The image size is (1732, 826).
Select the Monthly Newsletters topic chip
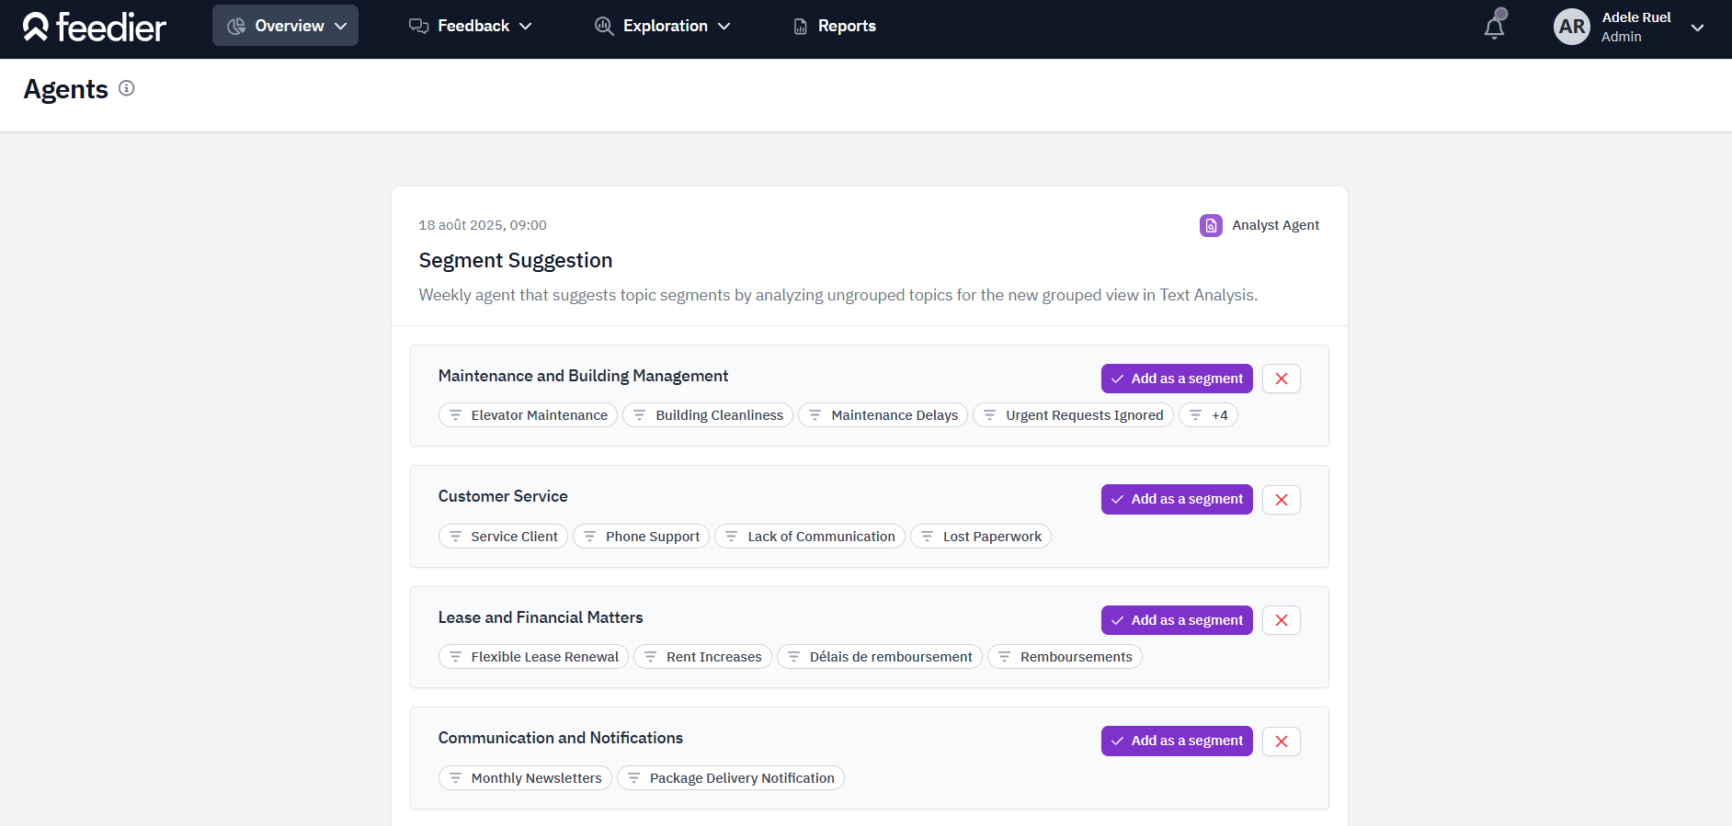(x=525, y=778)
